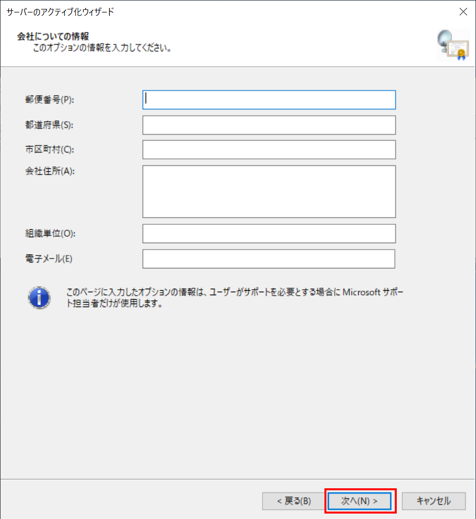Click the 郵便番号(P): label
Image resolution: width=476 pixels, height=519 pixels.
[x=50, y=100]
